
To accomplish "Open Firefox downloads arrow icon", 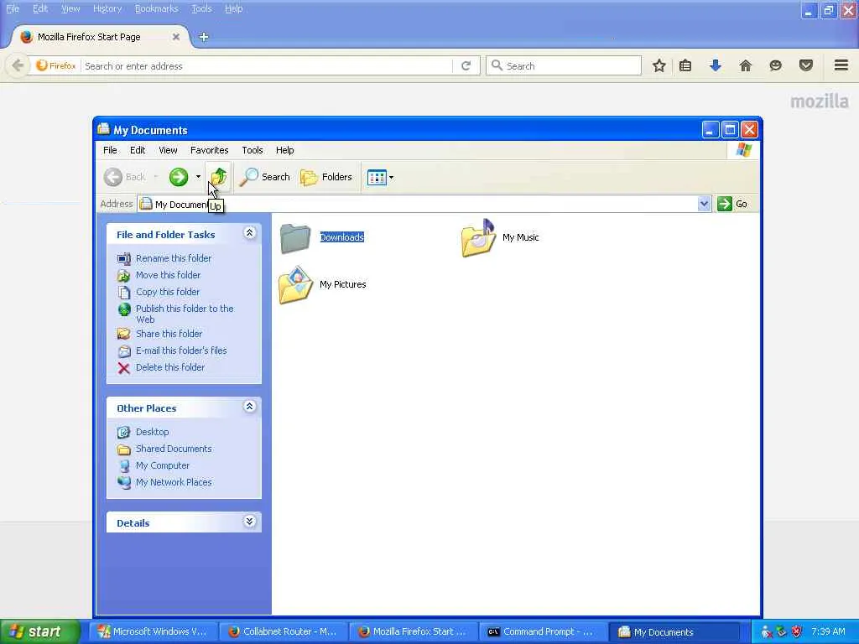I will pos(716,65).
